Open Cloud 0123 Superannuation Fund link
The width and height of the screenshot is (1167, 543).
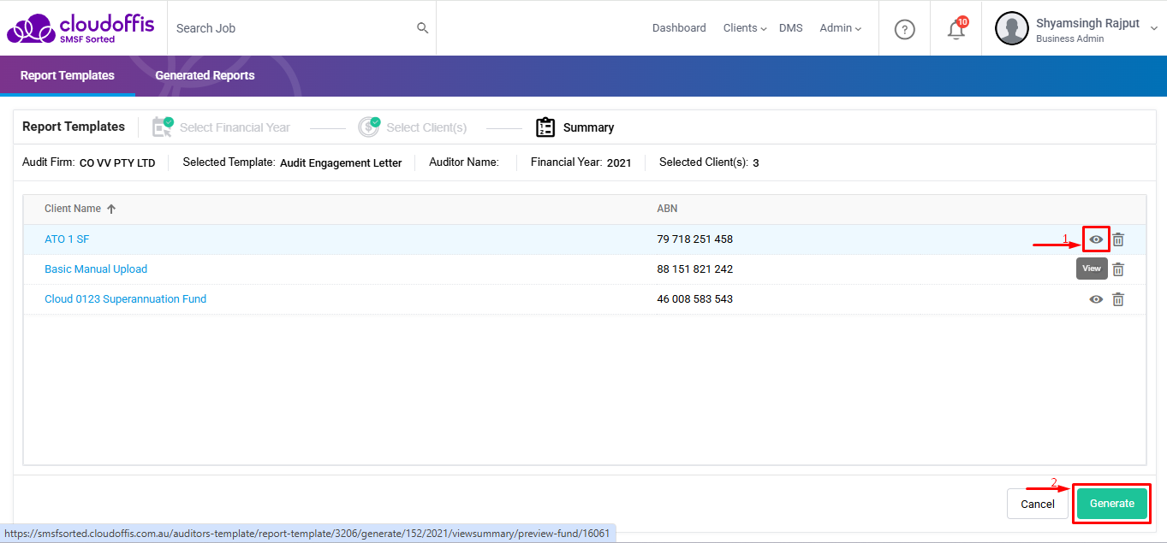coord(125,299)
